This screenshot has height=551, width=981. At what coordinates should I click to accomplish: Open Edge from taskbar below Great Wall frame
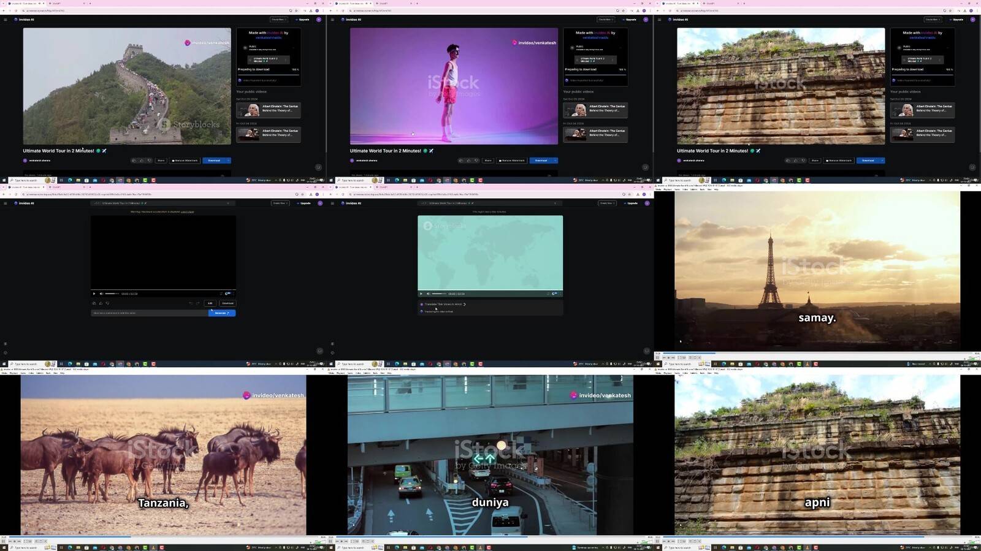[69, 180]
